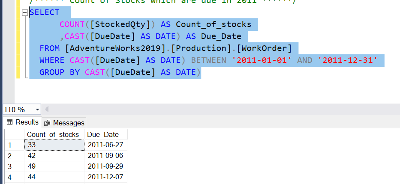Viewport: 400px width, 184px height.
Task: Switch to the Results tab
Action: [x=22, y=122]
